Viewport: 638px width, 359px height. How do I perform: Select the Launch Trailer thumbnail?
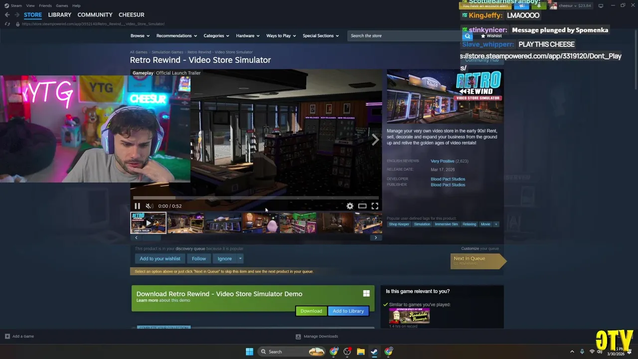click(148, 223)
